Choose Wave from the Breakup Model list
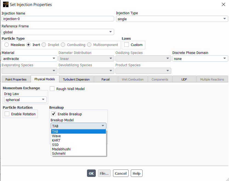The width and height of the screenshot is (229, 181). tap(56, 136)
